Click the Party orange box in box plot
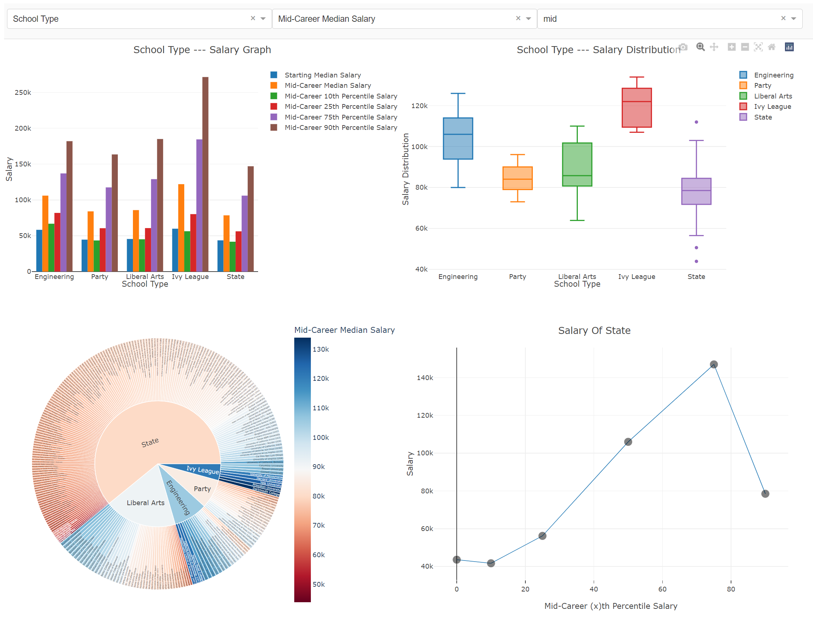The height and width of the screenshot is (631, 813). [x=517, y=178]
